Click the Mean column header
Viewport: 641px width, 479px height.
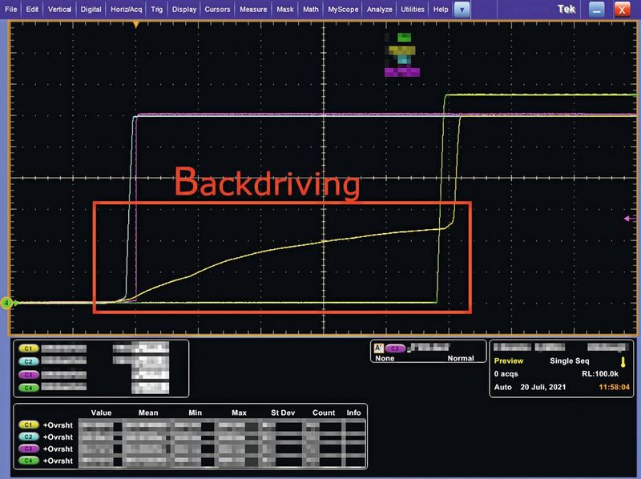tap(148, 413)
